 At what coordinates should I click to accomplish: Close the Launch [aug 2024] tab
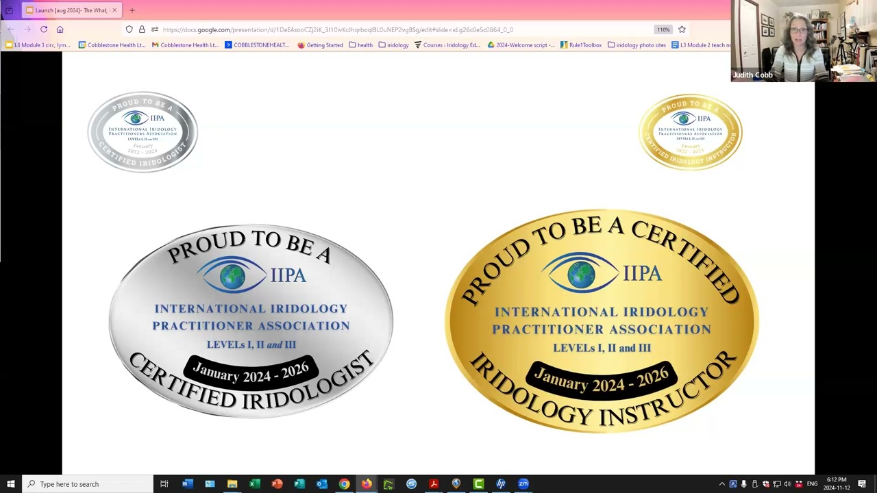[x=114, y=10]
